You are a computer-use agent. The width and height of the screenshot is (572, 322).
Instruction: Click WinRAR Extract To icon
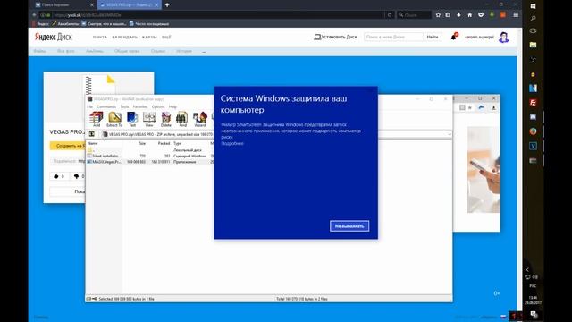114,119
